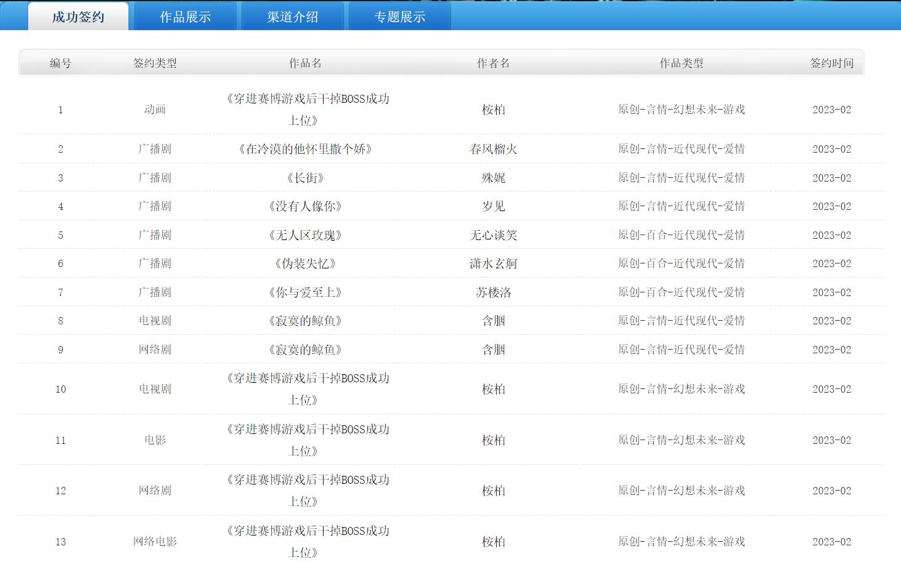Open the title 《伪装失忆》
The width and height of the screenshot is (901, 562).
point(305,263)
